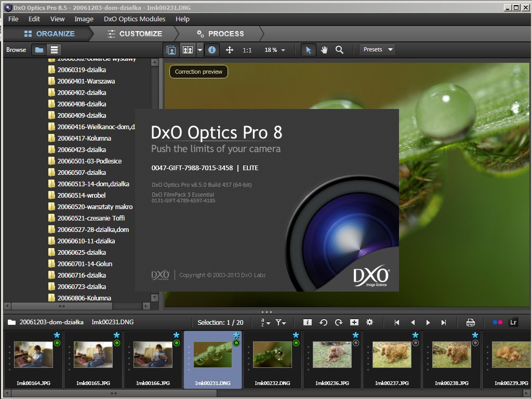Viewport: 532px width, 399px height.
Task: Rotate image left with counterclockwise arrow
Action: pos(323,322)
